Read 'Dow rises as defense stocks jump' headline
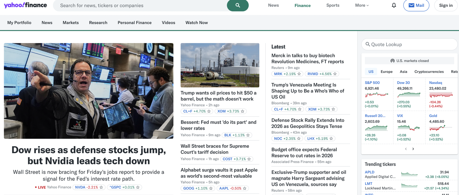This screenshot has height=195, width=459. coord(89,155)
